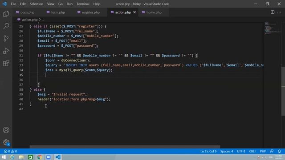Open the Extensions view
Screen dimensions: 285x160
(x=6, y=63)
